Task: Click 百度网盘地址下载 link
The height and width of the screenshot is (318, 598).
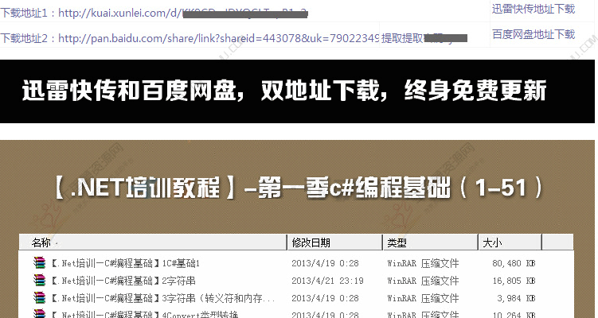Action: (x=534, y=34)
